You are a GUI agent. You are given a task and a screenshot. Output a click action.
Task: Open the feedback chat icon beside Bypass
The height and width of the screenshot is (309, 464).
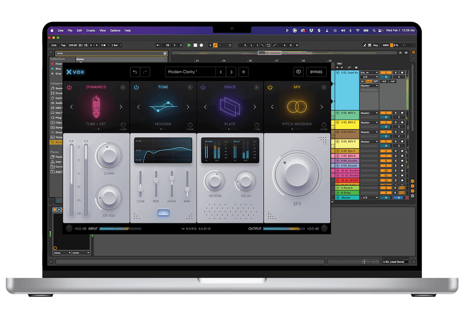tap(298, 72)
